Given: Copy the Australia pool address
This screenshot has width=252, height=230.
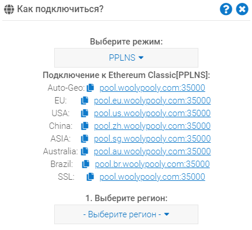Looking at the screenshot, I should [85, 151].
